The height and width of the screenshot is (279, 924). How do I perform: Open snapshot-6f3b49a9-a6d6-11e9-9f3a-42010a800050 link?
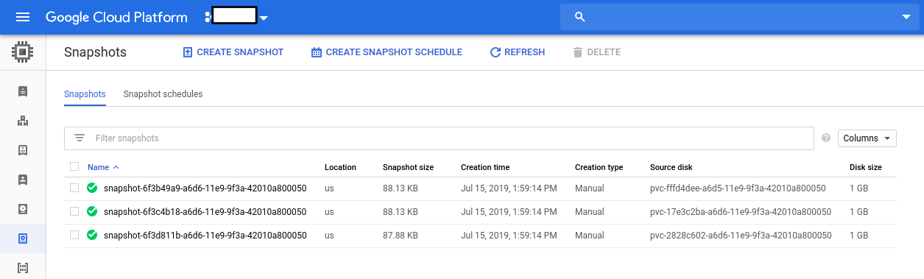click(205, 188)
